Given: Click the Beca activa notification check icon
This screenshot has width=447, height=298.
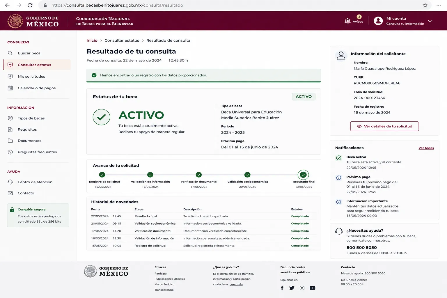Looking at the screenshot, I should pos(339,158).
